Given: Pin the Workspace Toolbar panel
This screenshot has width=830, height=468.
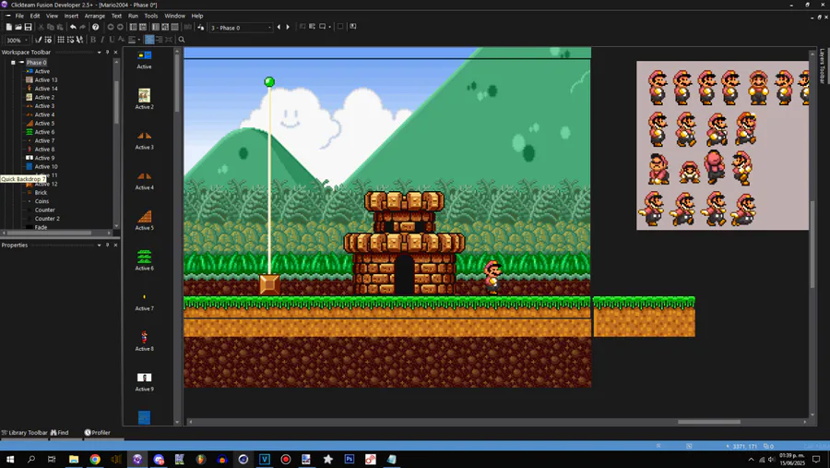Looking at the screenshot, I should (x=108, y=53).
